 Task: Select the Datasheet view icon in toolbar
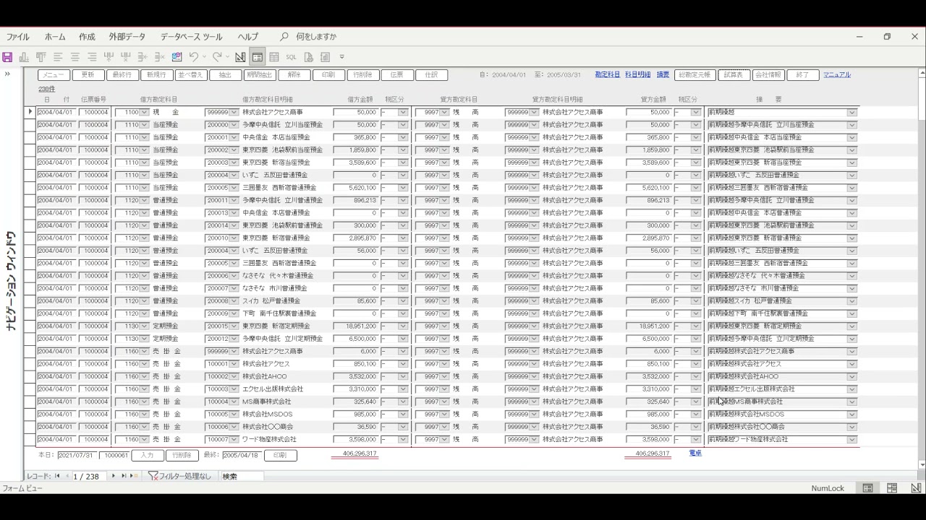[x=274, y=57]
